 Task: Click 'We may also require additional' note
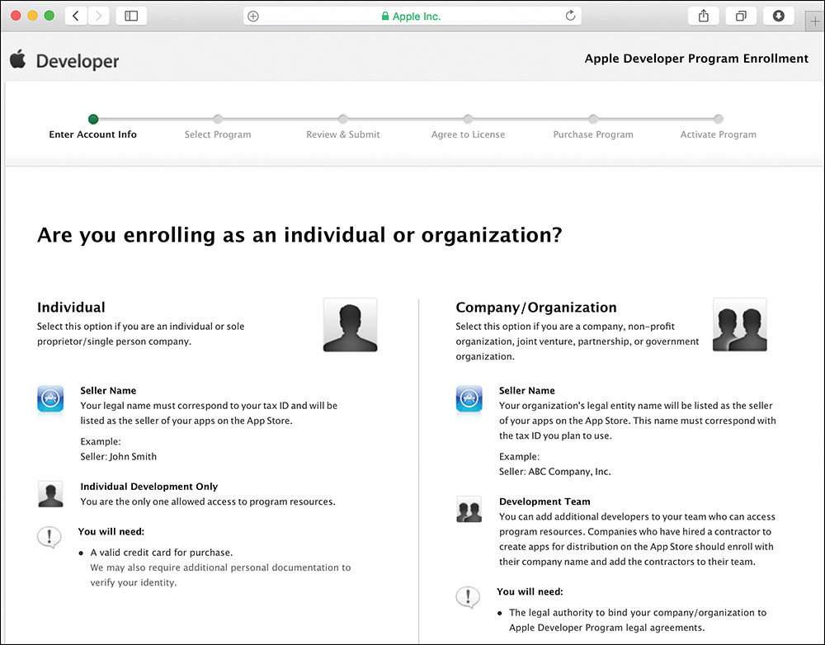pos(220,575)
